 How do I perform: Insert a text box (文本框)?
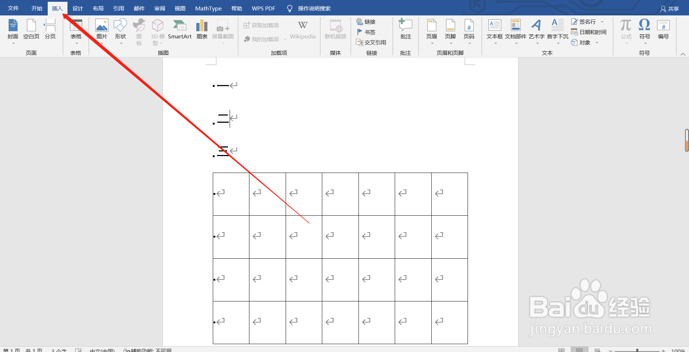click(x=495, y=32)
